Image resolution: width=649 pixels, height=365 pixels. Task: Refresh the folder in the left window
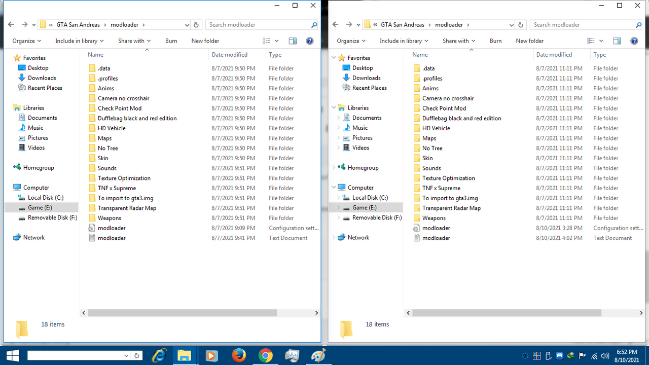197,24
